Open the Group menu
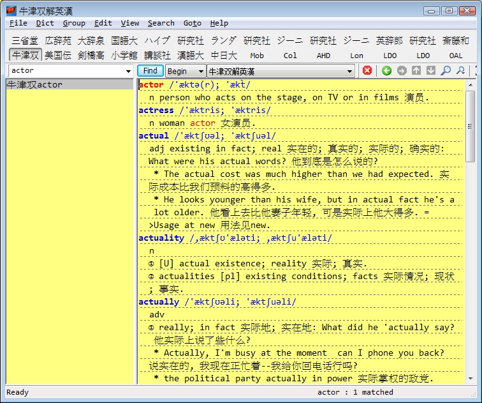The image size is (482, 403). 74,23
